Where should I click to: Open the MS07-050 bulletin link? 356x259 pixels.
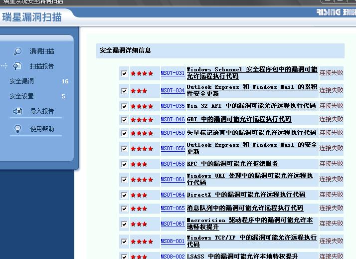[x=173, y=133]
